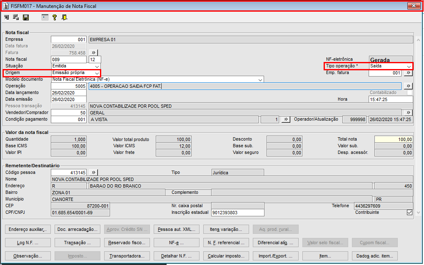Viewport: 424px width, 265px height.
Task: Click the Hora field
Action: (x=391, y=99)
